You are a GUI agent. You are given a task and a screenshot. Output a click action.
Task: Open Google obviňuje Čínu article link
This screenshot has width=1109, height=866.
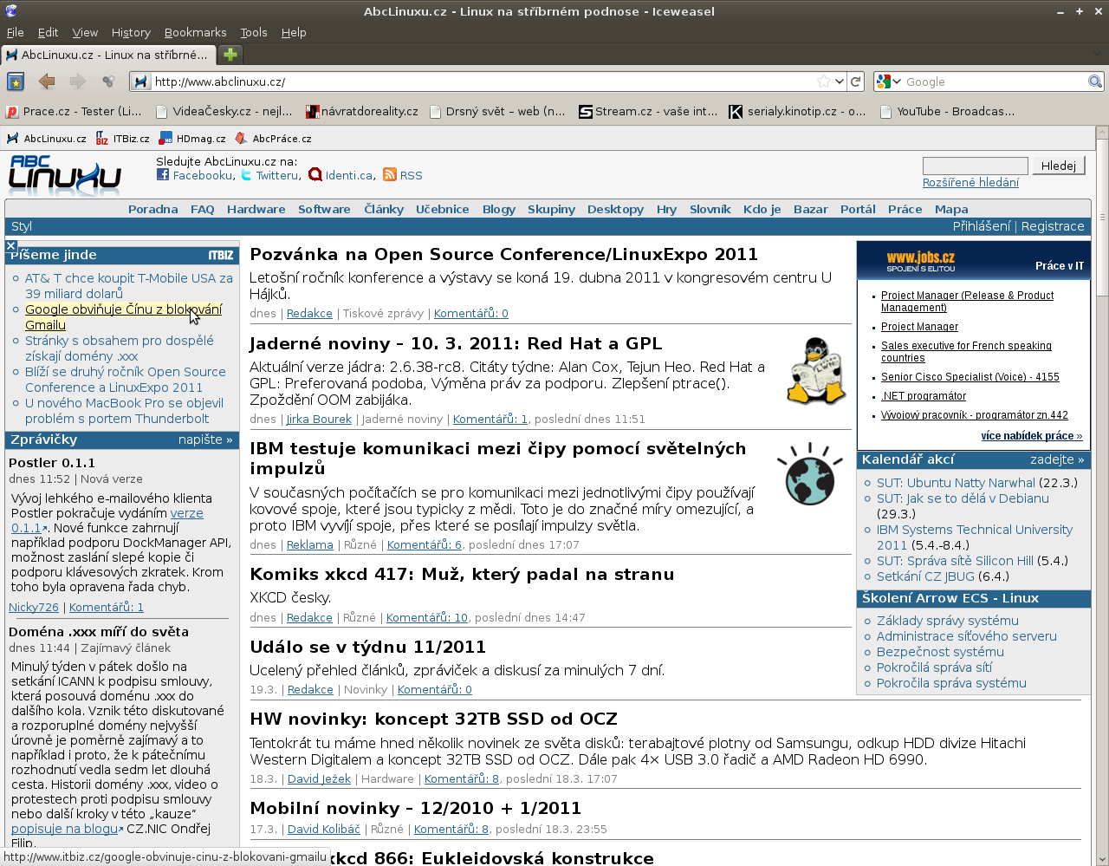click(x=123, y=317)
